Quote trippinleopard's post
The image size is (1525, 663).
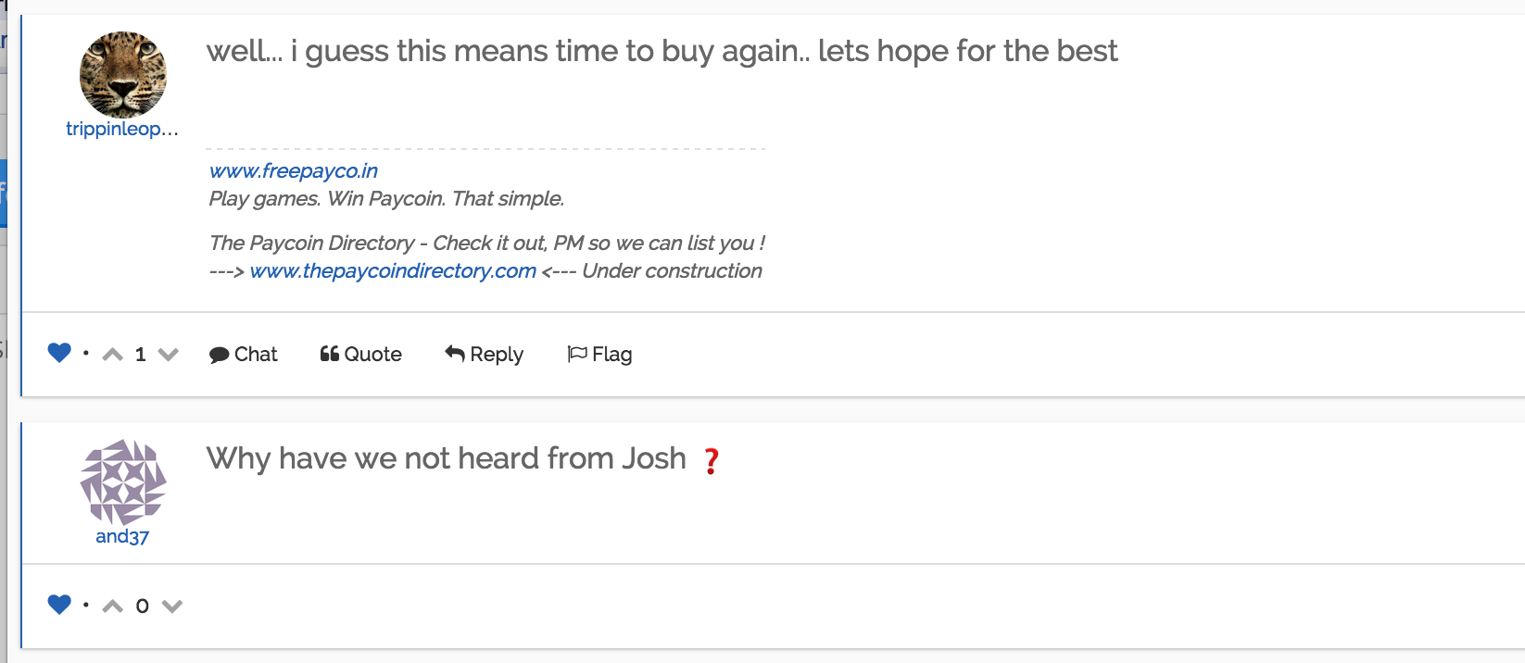pyautogui.click(x=360, y=354)
